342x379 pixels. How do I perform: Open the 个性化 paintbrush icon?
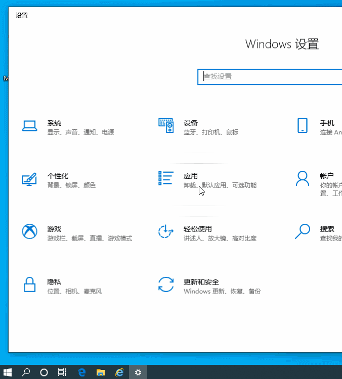pos(29,179)
